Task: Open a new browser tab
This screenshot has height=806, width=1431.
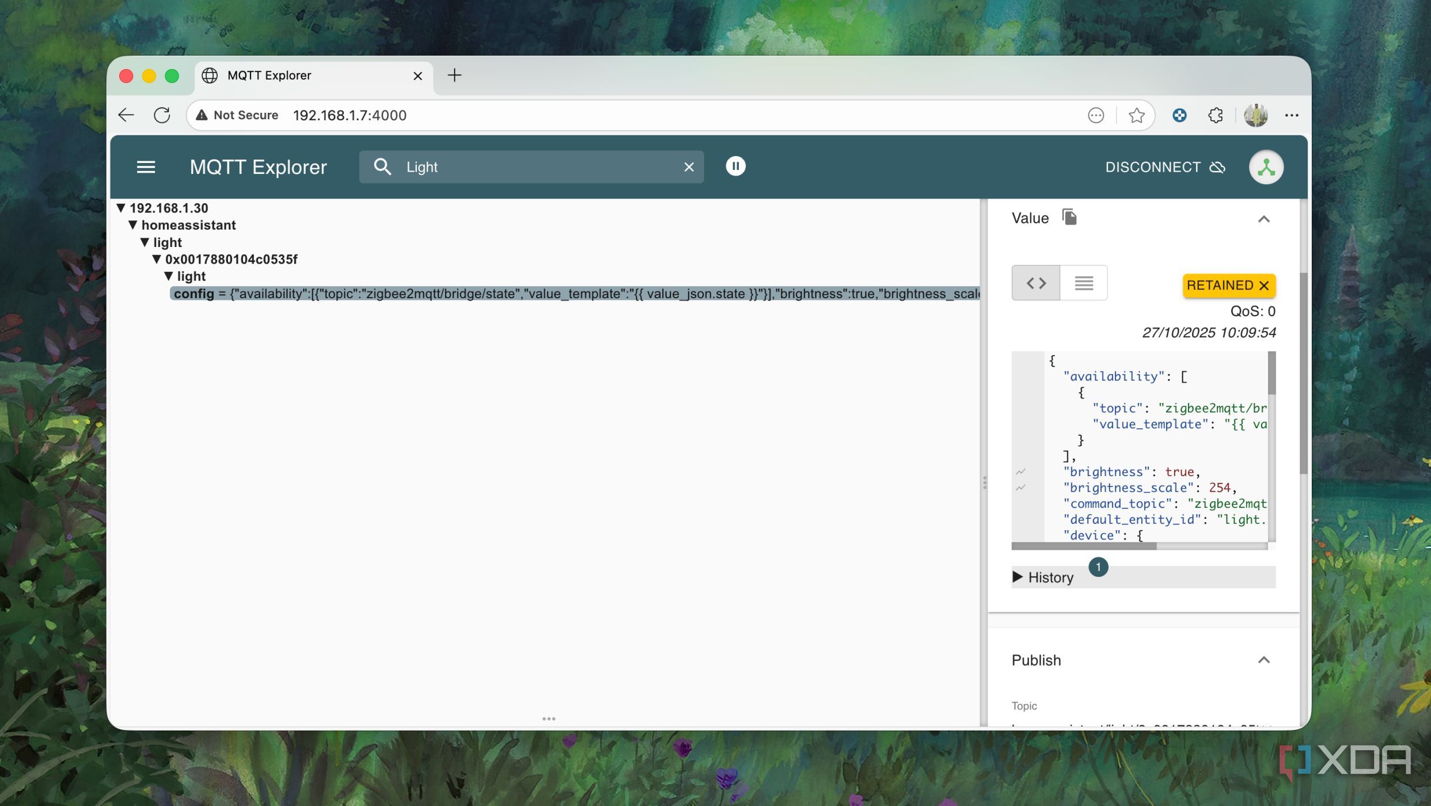Action: 454,75
